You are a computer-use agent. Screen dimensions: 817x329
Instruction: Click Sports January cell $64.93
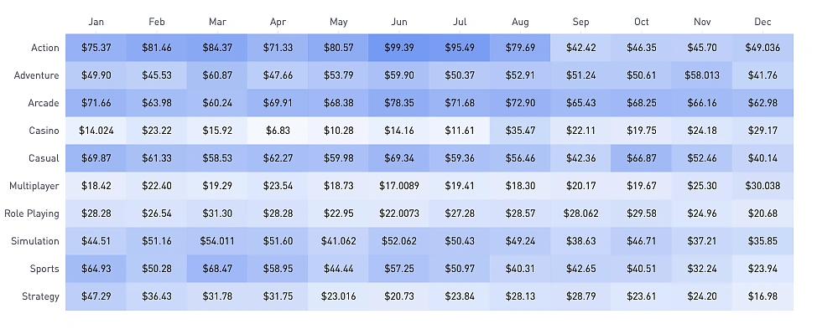96,269
